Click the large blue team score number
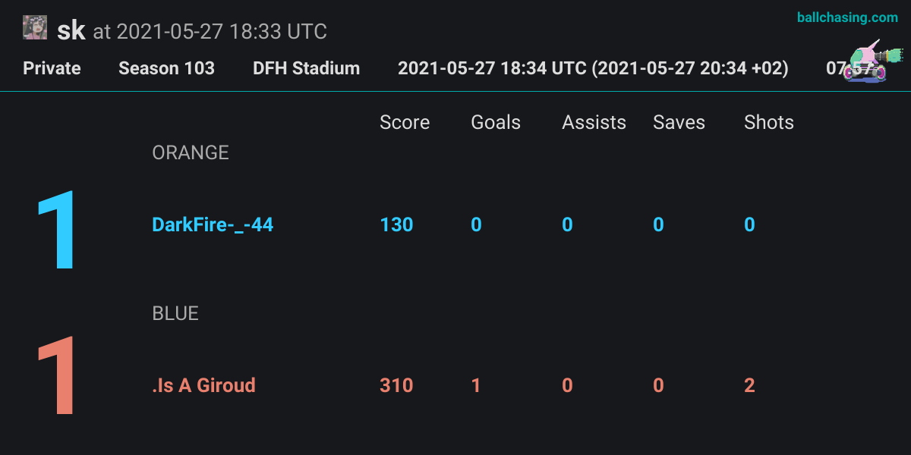The image size is (911, 455). coord(56,377)
